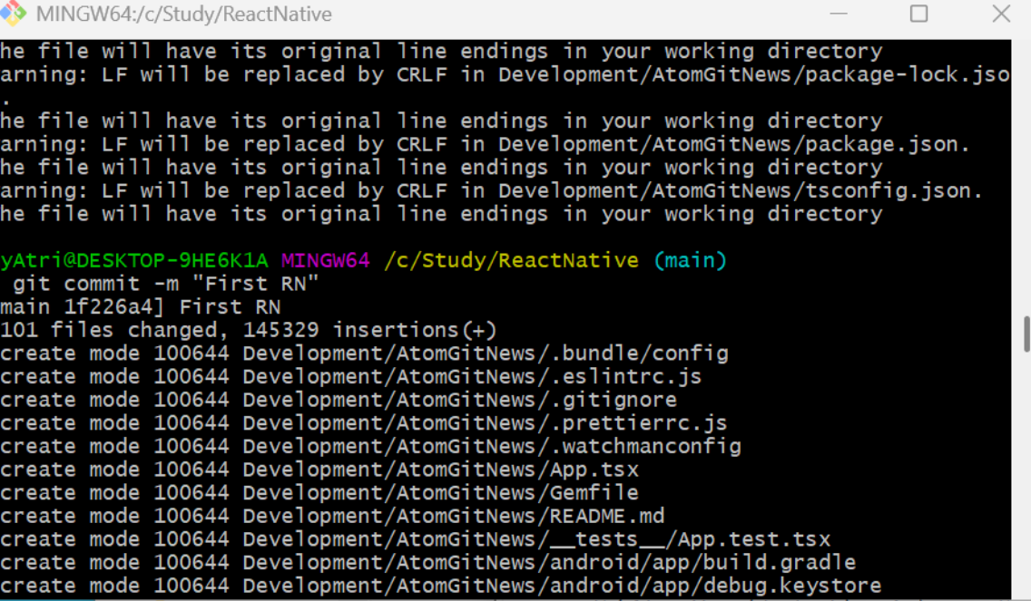
Task: Click the pink 'MINGW64' text in the prompt
Action: 326,261
